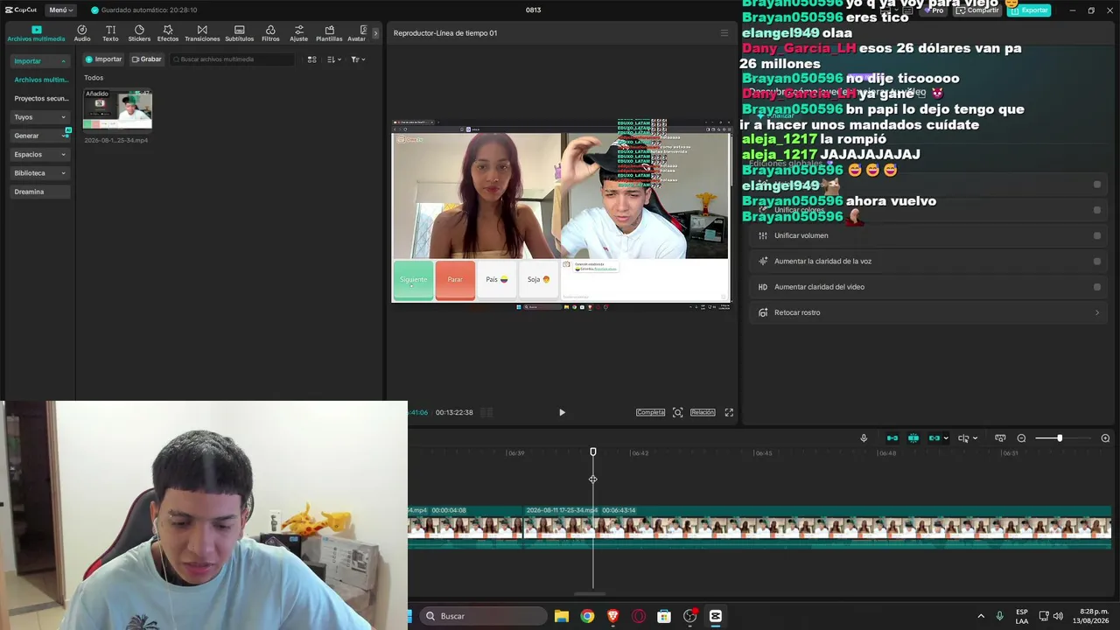This screenshot has height=630, width=1120.
Task: Click the CapCut taskbar icon
Action: click(716, 616)
